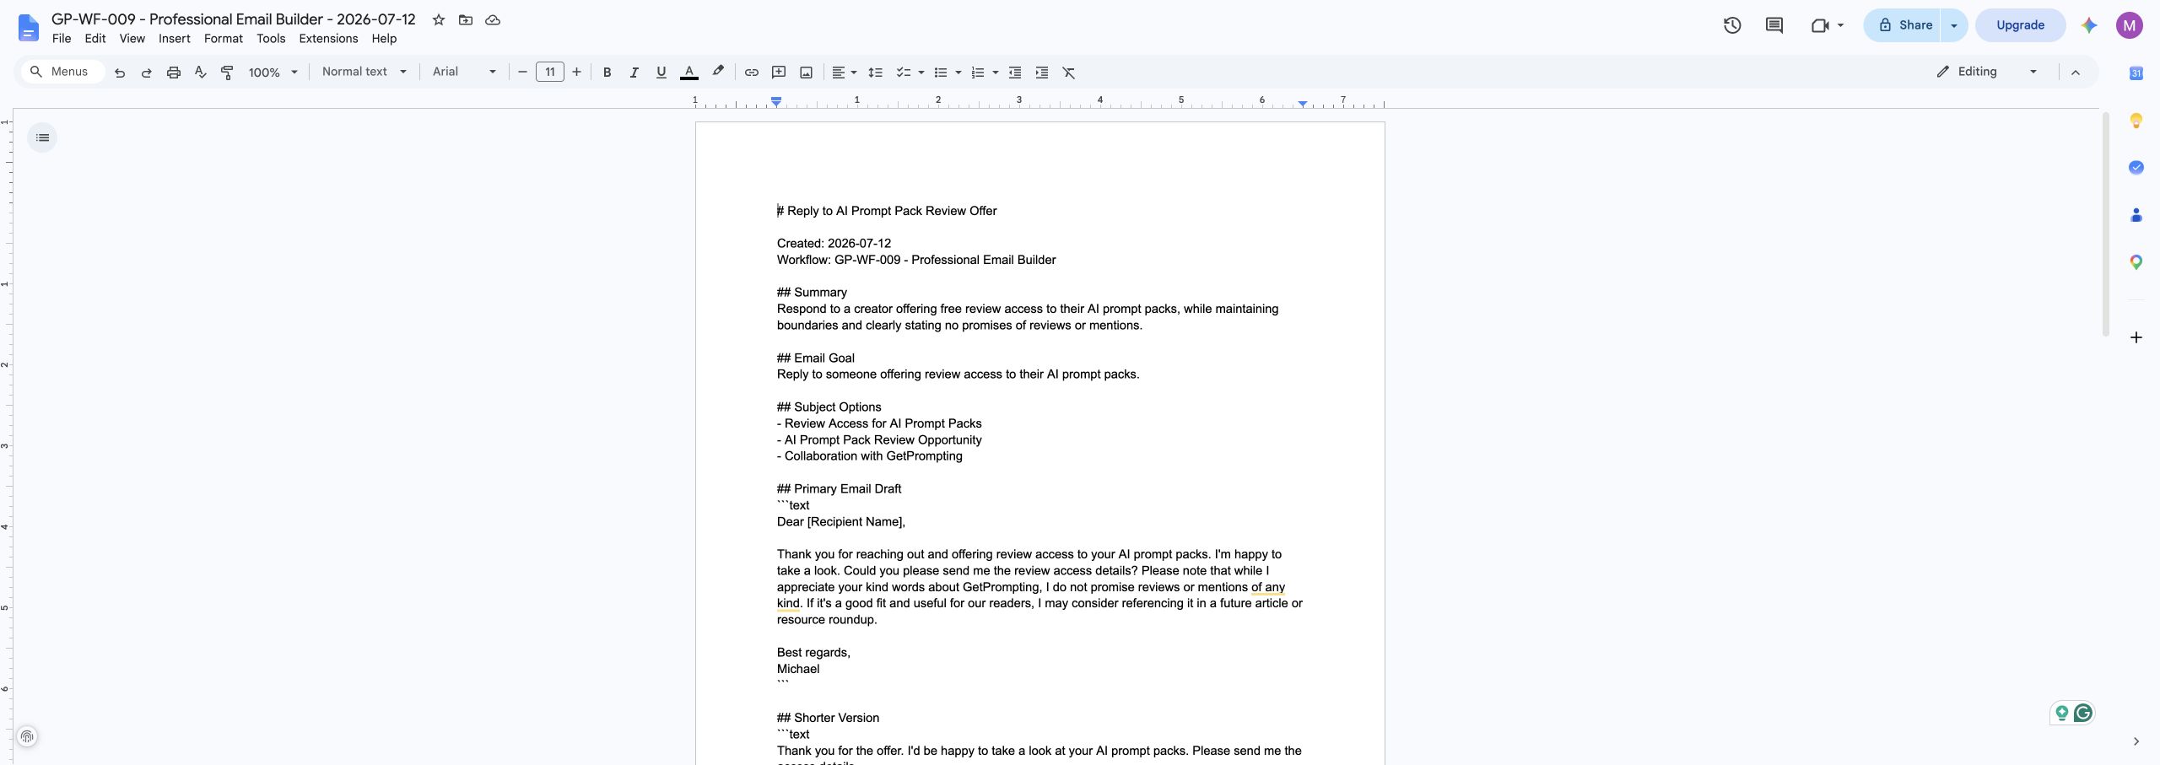The image size is (2160, 765).
Task: Open Google Keep side panel
Action: click(x=2136, y=121)
